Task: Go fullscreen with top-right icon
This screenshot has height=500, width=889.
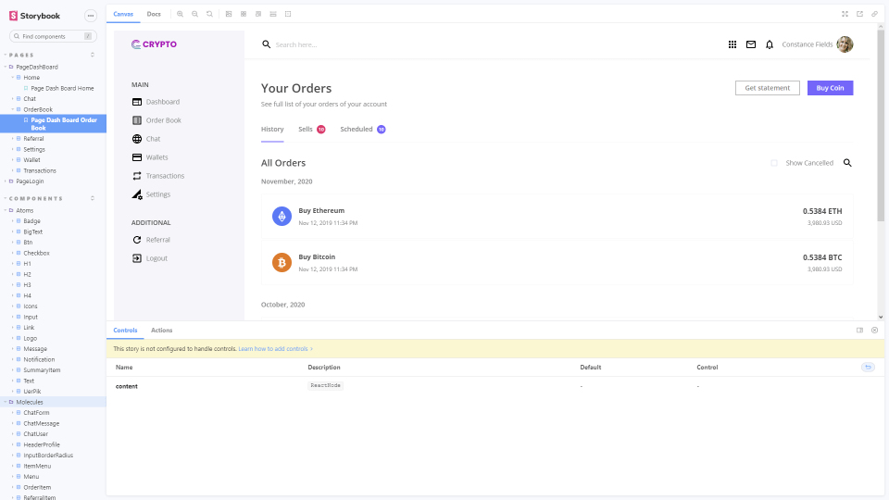Action: pos(845,14)
